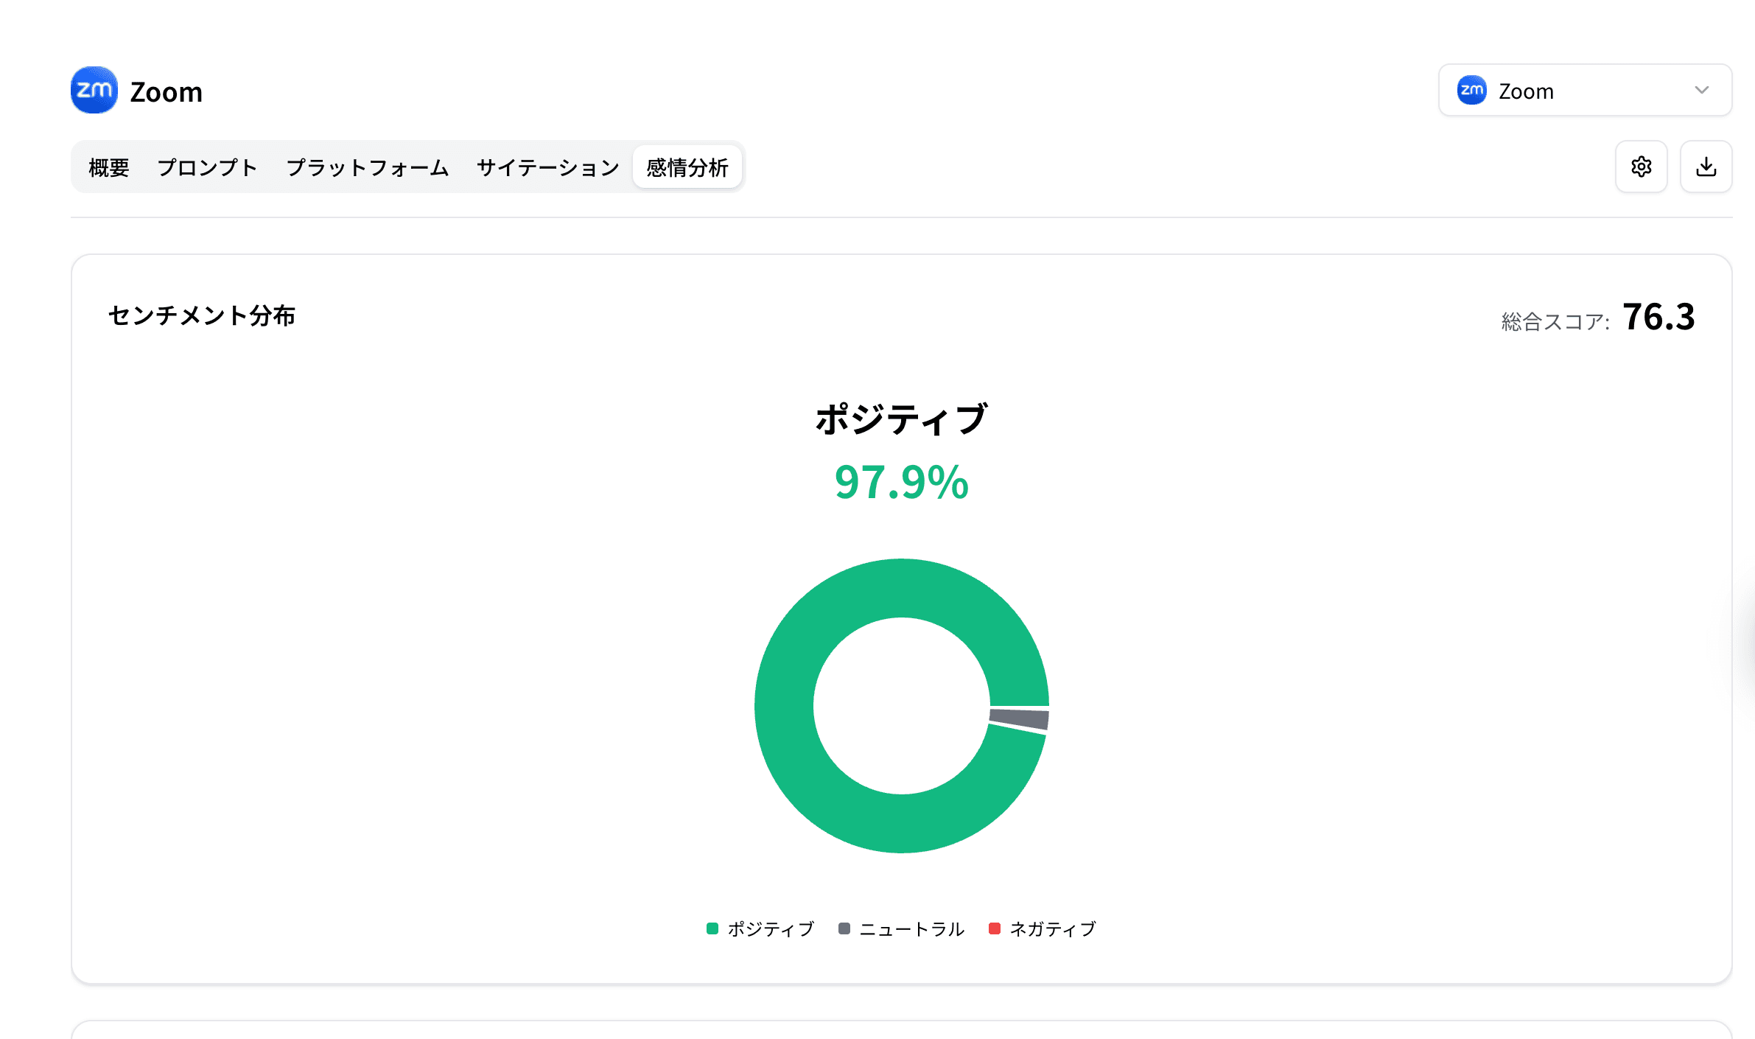Switch to the 概要 tab

108,167
